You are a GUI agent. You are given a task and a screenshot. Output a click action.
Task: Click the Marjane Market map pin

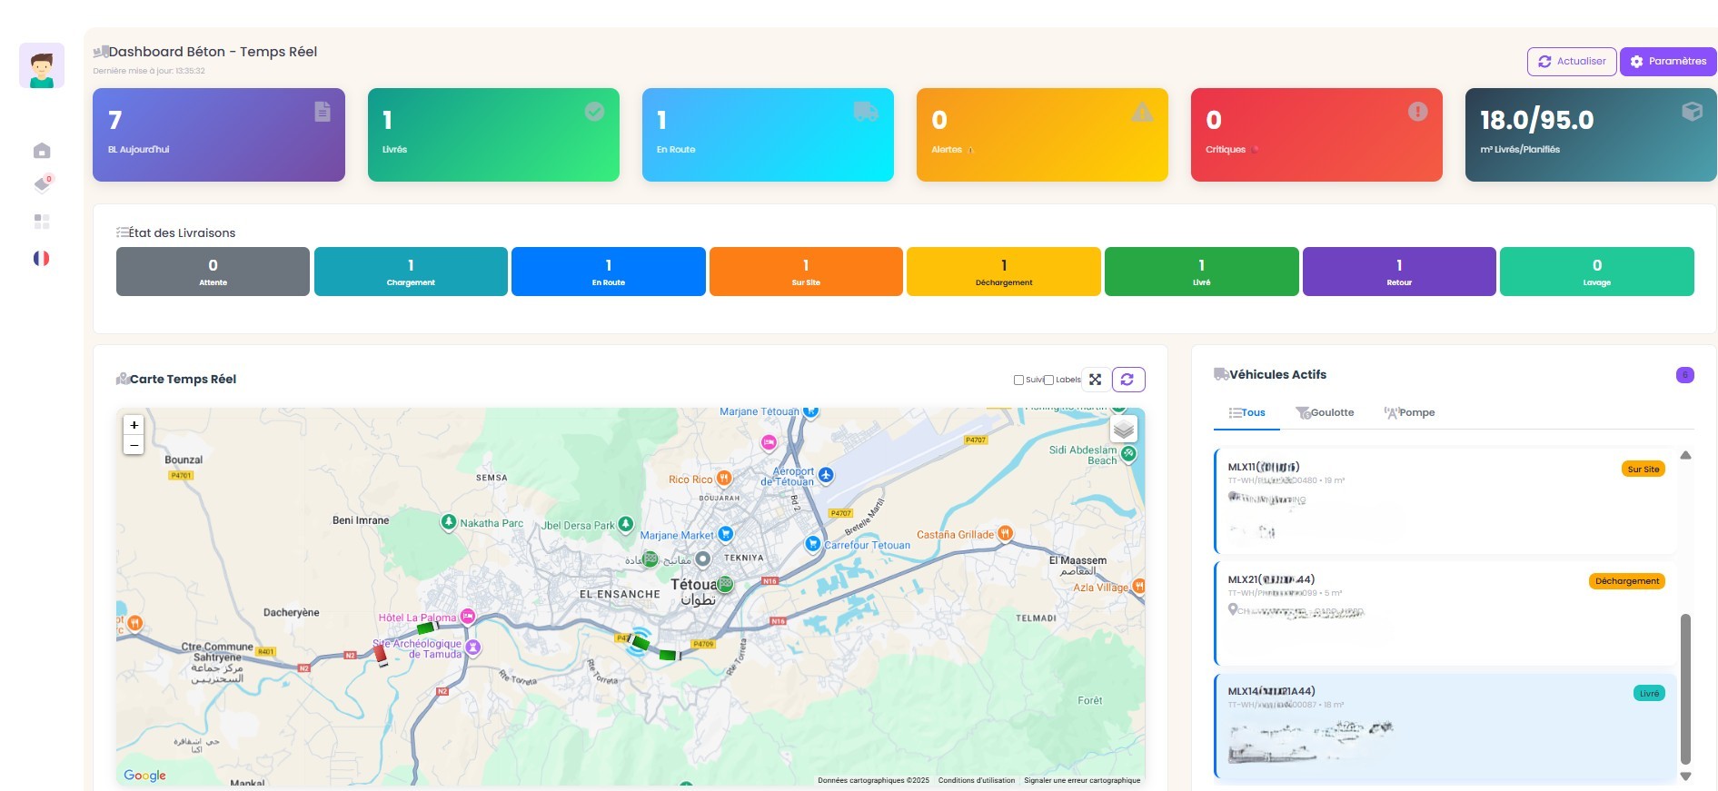point(725,534)
